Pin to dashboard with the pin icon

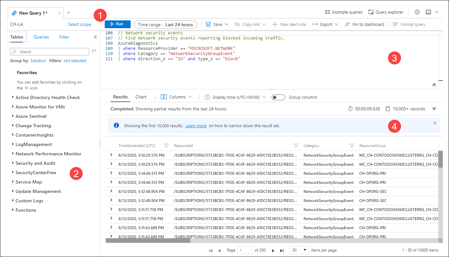click(347, 24)
